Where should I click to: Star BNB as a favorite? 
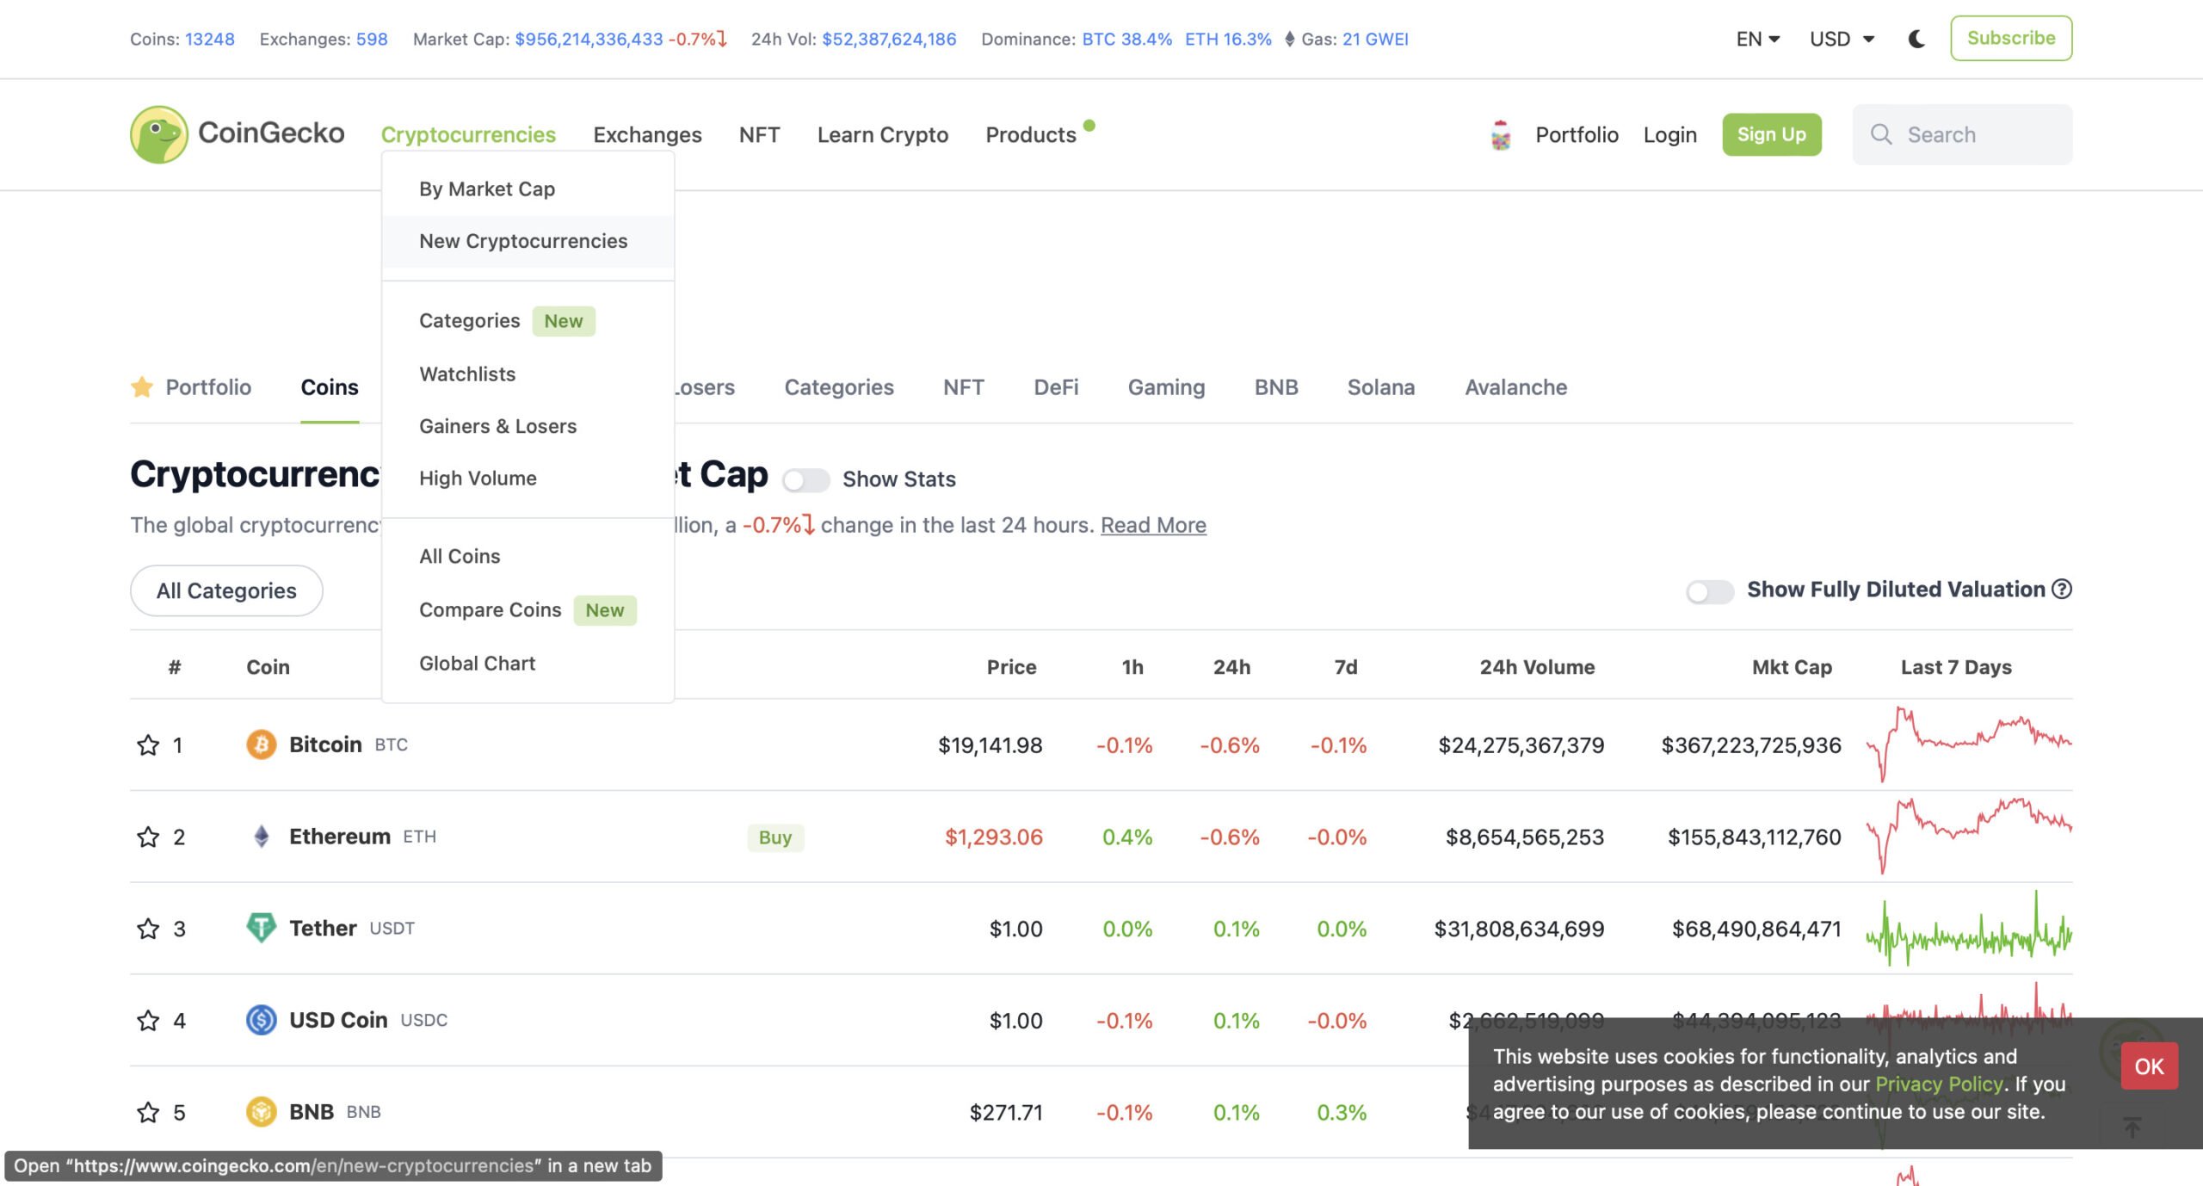(148, 1112)
